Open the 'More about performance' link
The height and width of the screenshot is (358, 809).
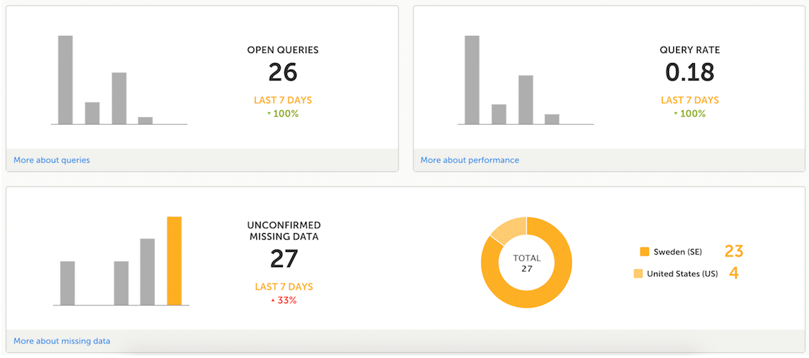pyautogui.click(x=469, y=160)
